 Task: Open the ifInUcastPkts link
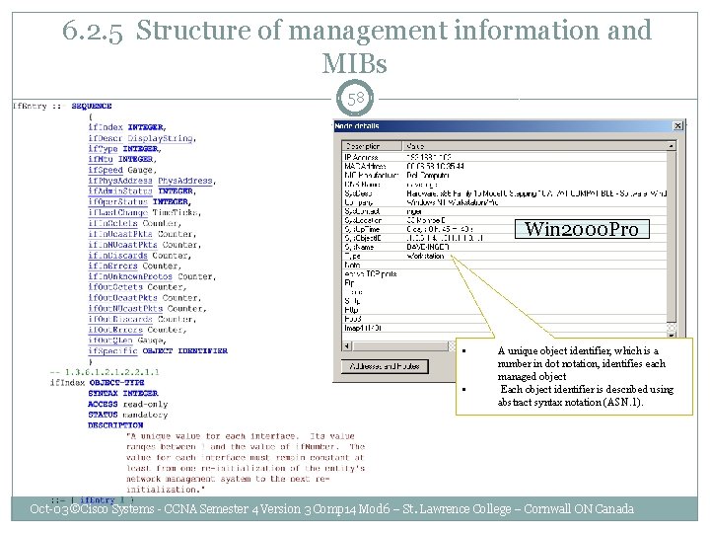(x=120, y=234)
